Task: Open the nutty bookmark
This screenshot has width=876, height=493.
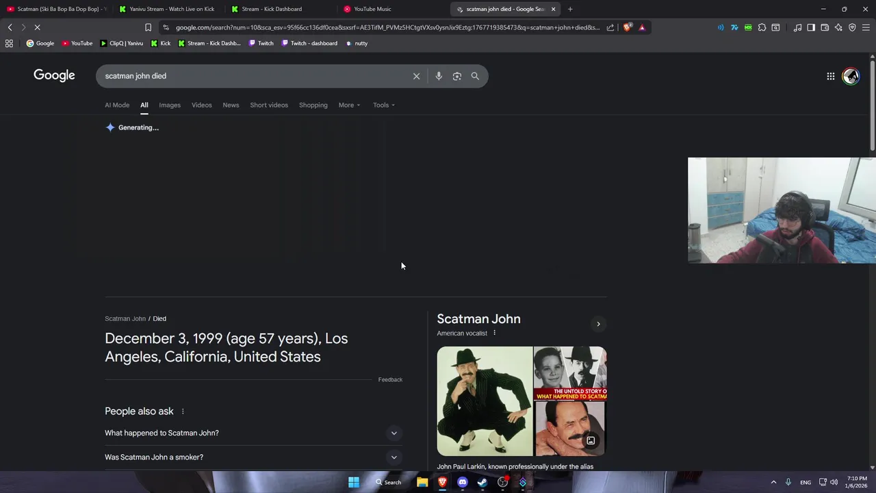Action: click(x=357, y=43)
